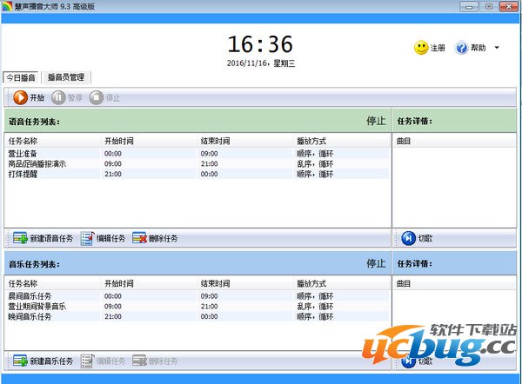Click 删除任务 under the voice task list
The height and width of the screenshot is (384, 522).
point(155,238)
